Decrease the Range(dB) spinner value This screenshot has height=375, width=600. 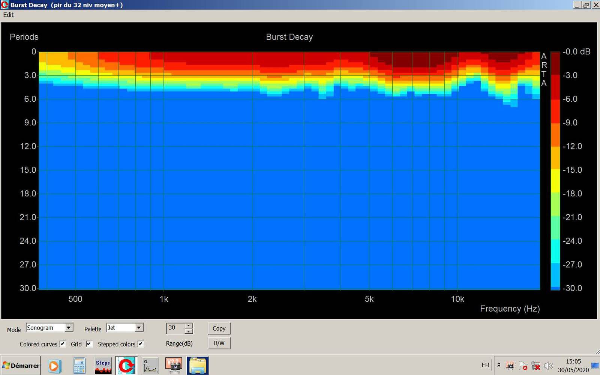[189, 331]
